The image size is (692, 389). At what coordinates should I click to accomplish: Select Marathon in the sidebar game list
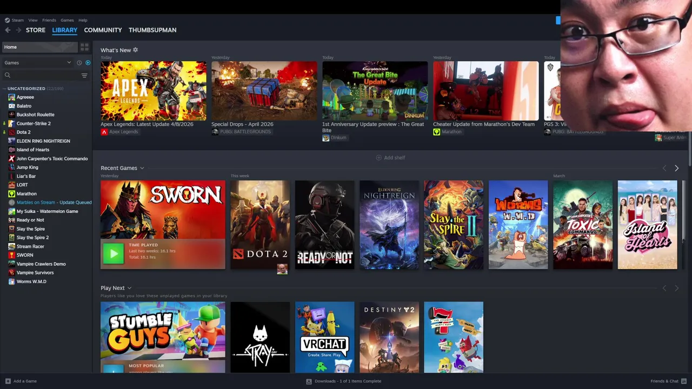tap(26, 193)
